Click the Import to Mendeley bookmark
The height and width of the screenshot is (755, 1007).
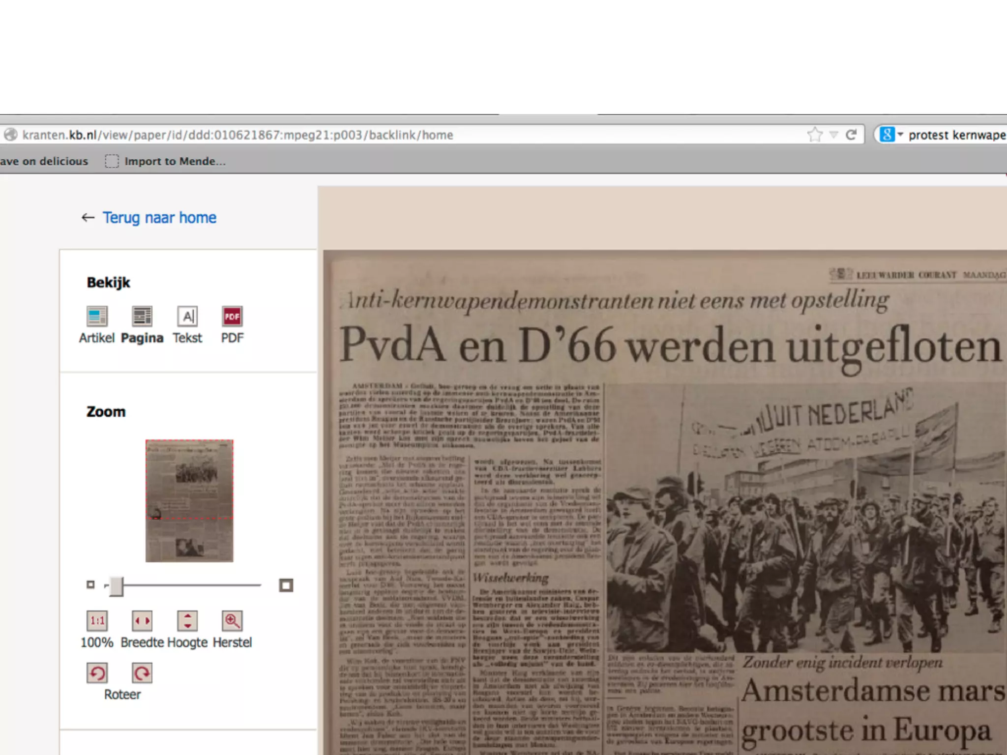(x=166, y=161)
